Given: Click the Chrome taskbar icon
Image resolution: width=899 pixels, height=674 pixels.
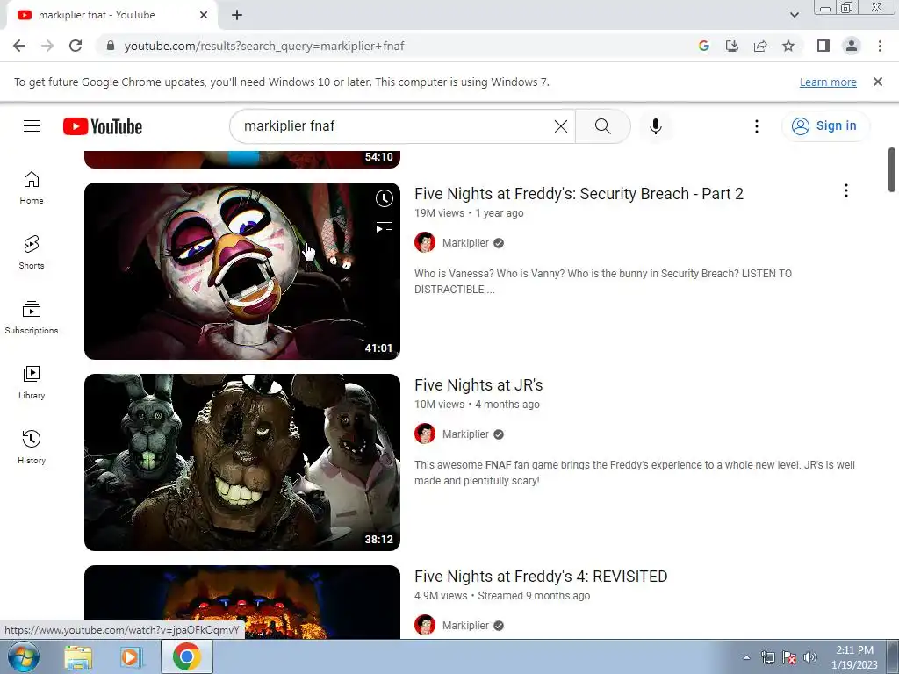Looking at the screenshot, I should (x=186, y=656).
